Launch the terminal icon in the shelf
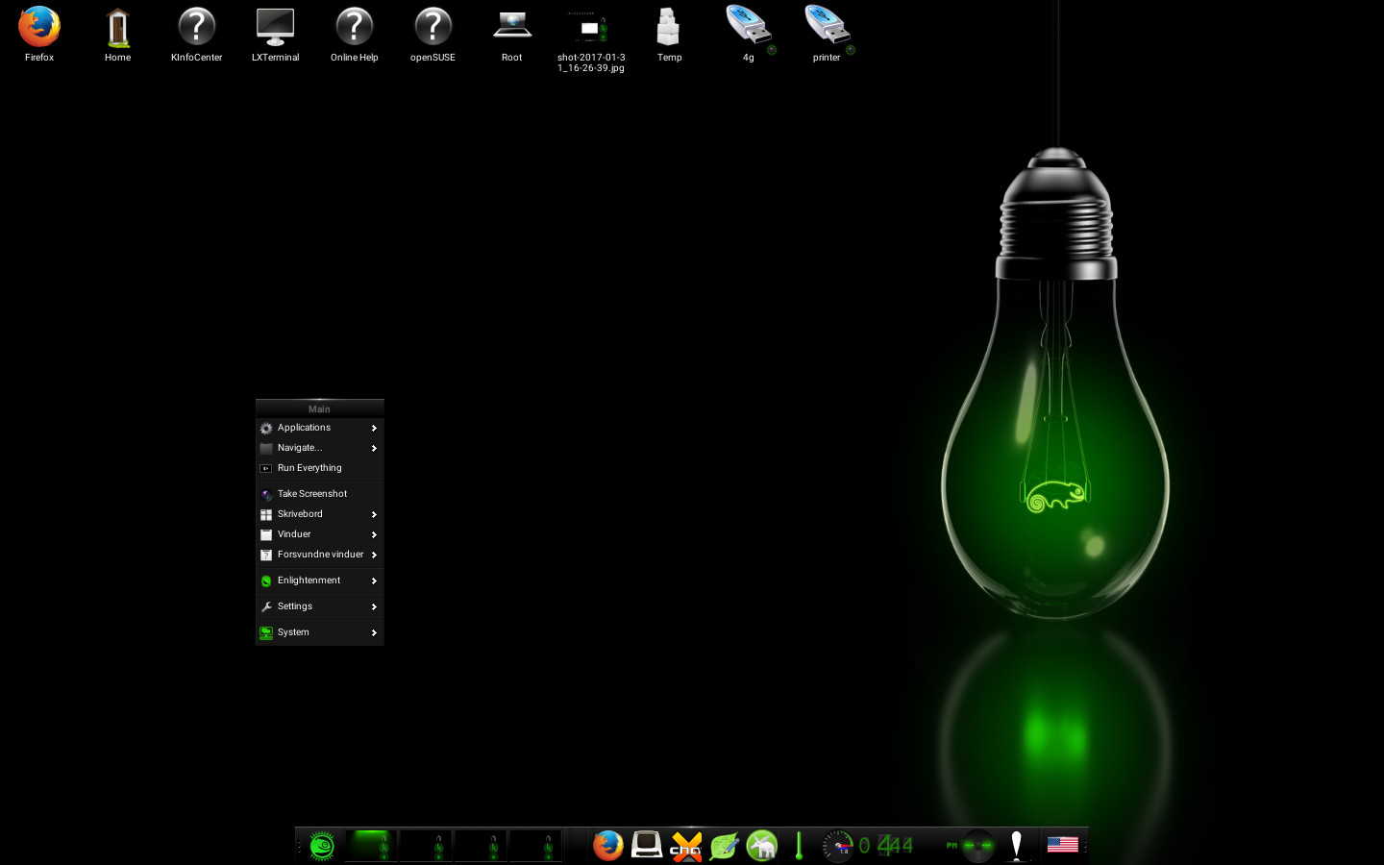The image size is (1384, 865). point(647,846)
